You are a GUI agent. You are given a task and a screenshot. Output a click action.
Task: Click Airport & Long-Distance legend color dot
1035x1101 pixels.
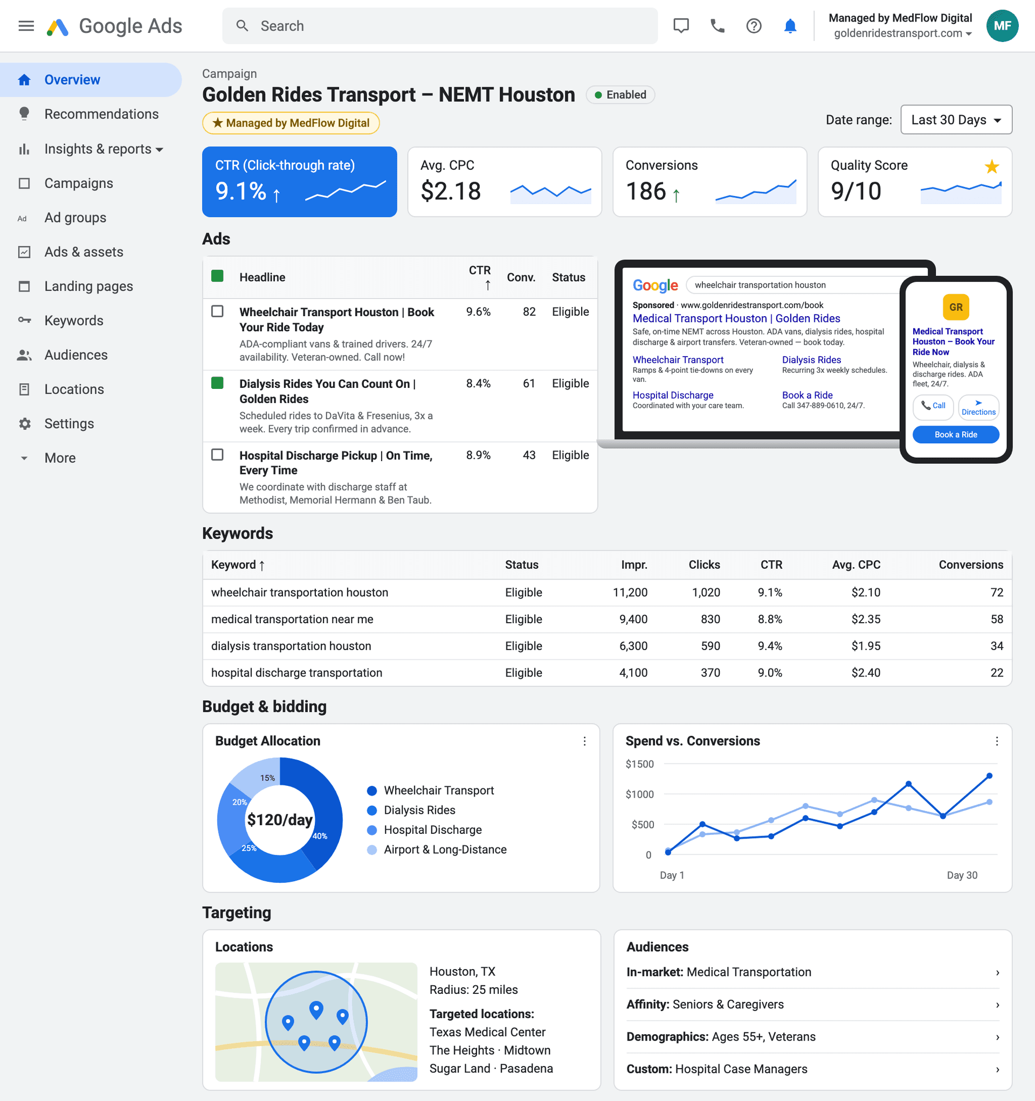[372, 850]
